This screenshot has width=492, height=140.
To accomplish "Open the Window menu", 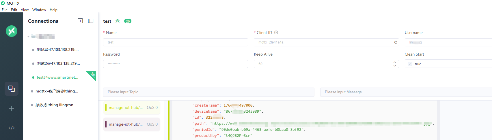I will click(x=39, y=10).
